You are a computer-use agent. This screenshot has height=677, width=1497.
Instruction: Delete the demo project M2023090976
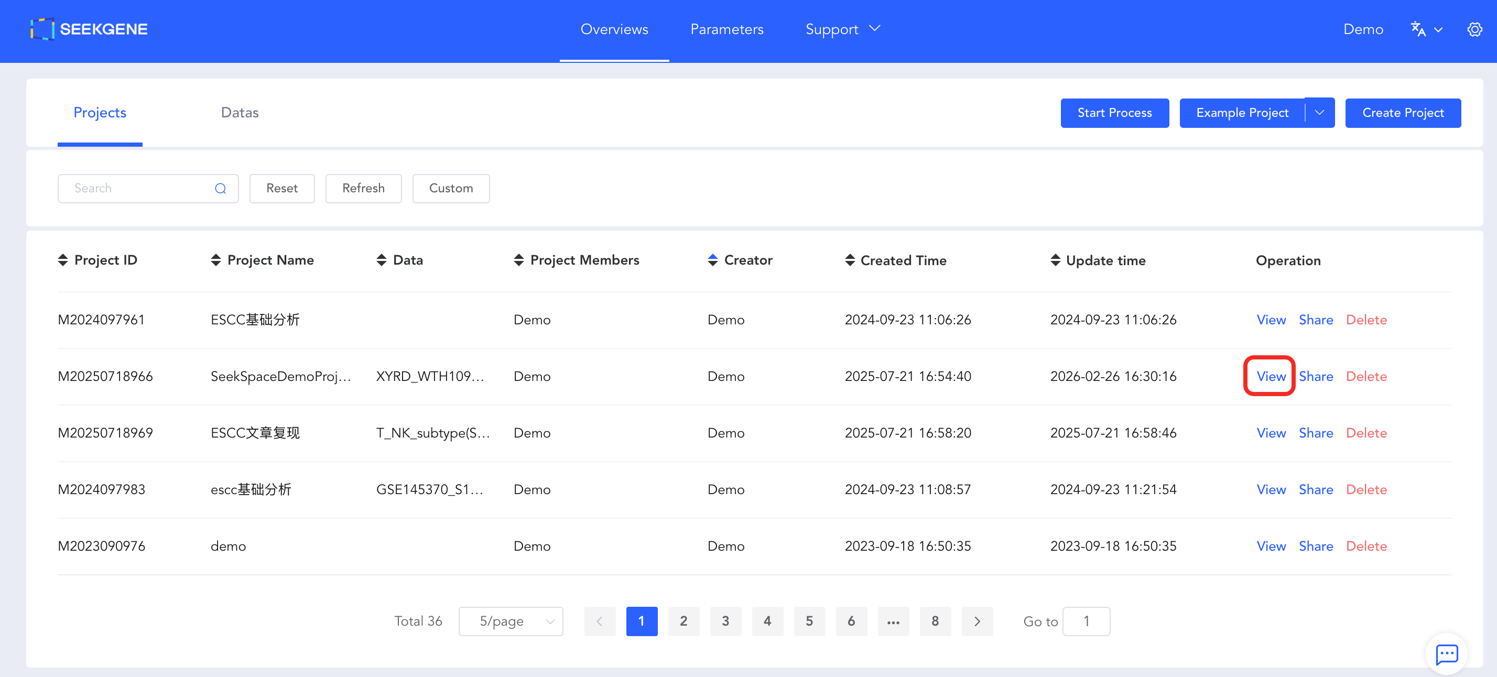[1365, 546]
